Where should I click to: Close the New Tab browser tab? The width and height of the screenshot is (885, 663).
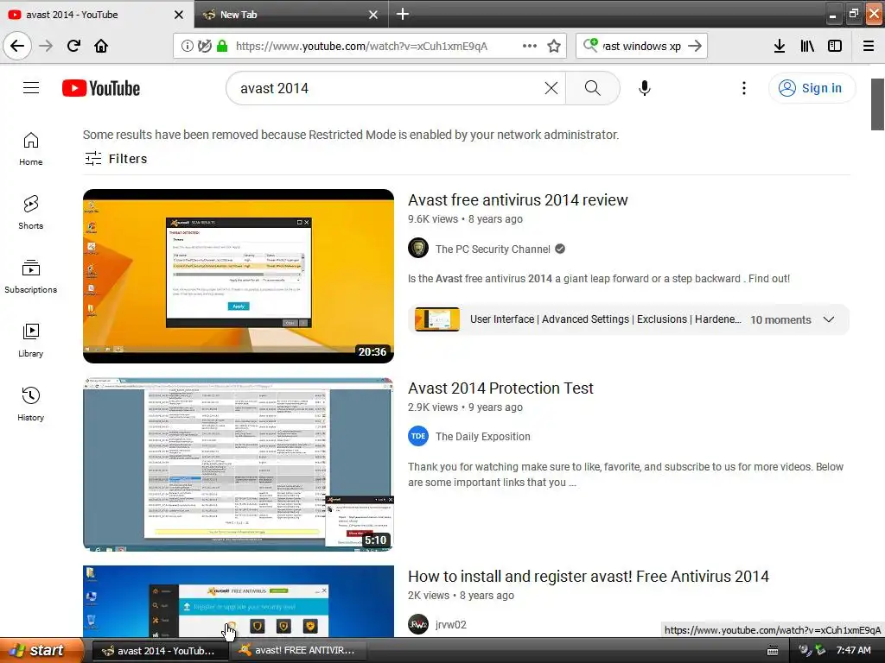373,15
